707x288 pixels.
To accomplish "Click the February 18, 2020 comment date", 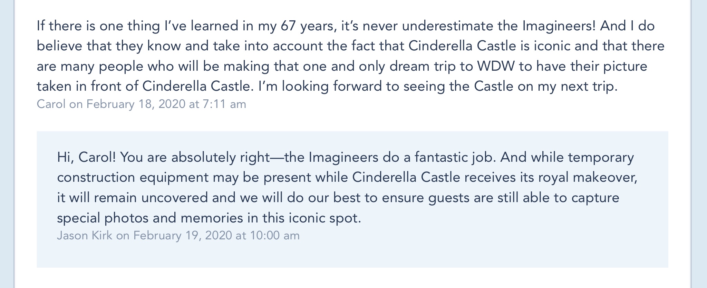I will 136,104.
